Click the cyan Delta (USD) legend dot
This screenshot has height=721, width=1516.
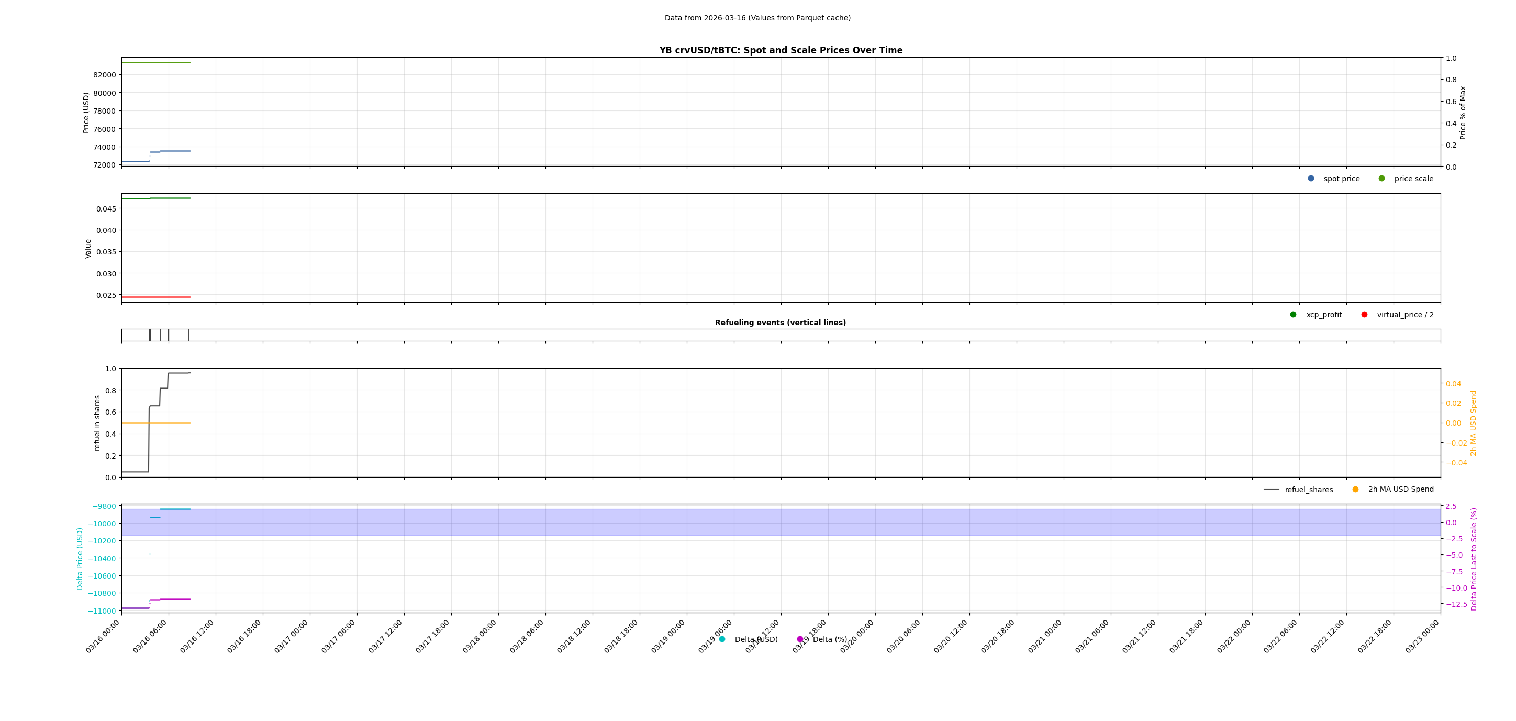point(721,638)
